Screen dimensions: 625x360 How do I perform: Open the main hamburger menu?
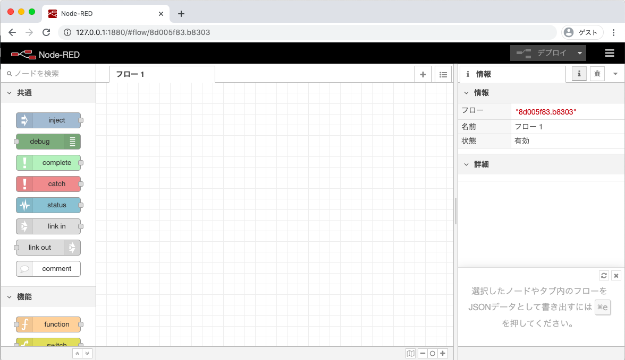point(610,53)
